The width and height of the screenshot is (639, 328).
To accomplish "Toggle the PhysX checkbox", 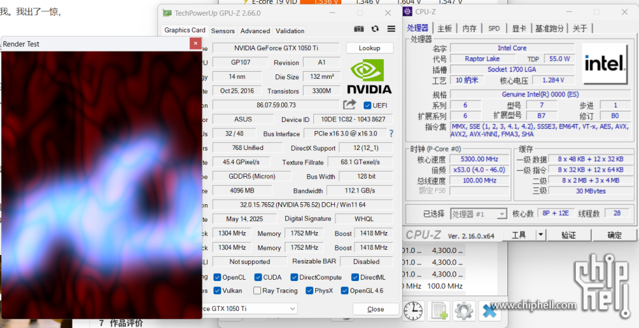I will tap(309, 291).
